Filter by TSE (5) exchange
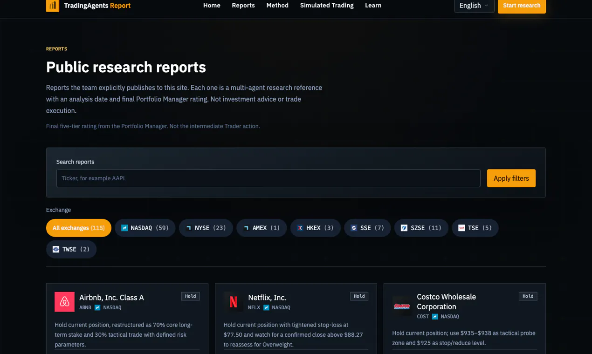 (475, 228)
